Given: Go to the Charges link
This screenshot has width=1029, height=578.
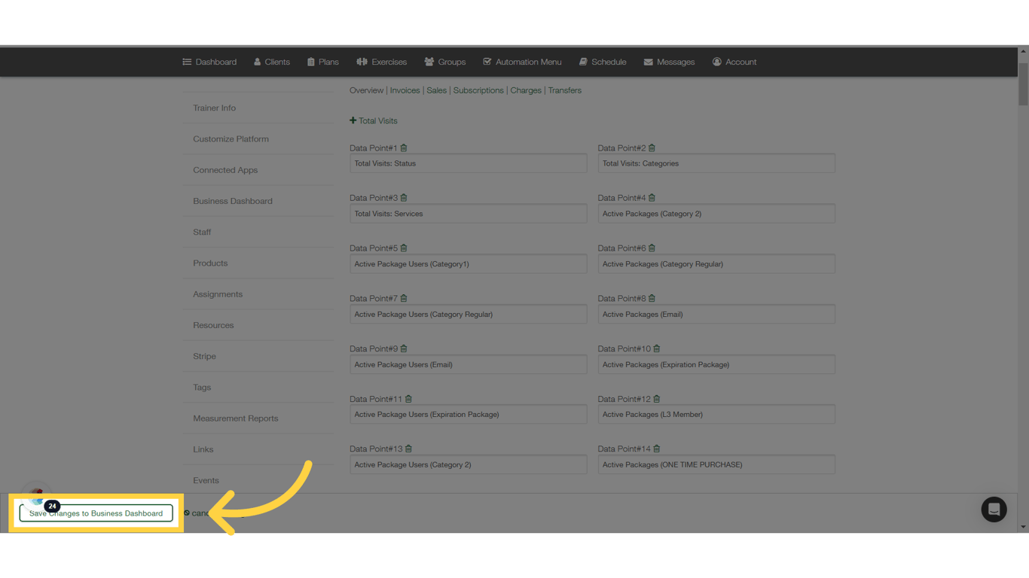Looking at the screenshot, I should click(x=526, y=90).
